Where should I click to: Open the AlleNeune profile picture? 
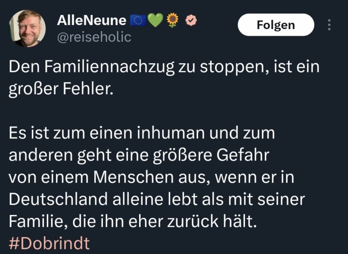tap(27, 28)
